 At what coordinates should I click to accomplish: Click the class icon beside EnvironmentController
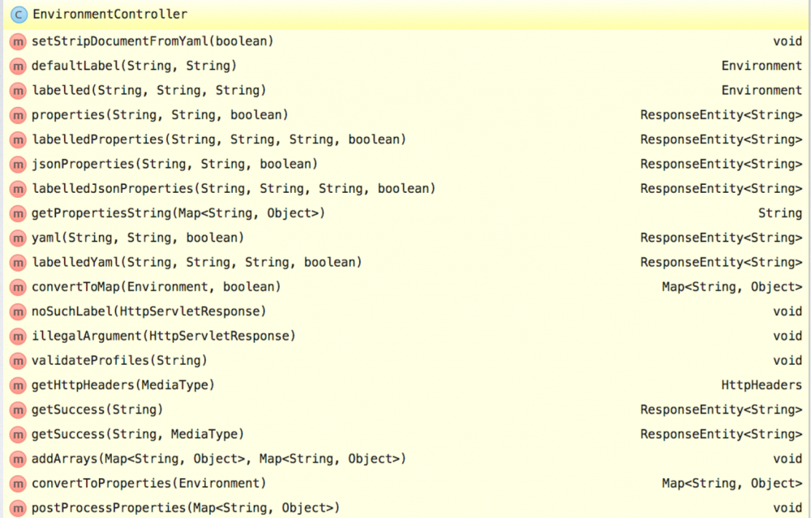point(17,14)
